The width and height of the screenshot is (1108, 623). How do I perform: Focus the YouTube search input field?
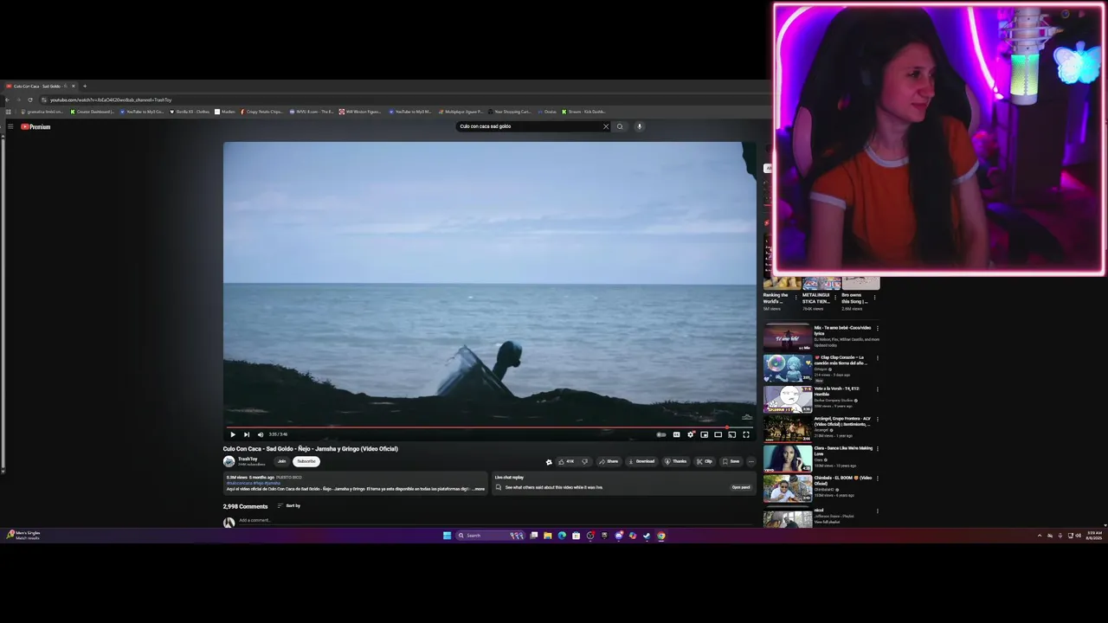tap(528, 126)
